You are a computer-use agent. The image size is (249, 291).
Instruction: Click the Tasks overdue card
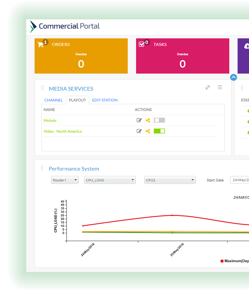(182, 56)
